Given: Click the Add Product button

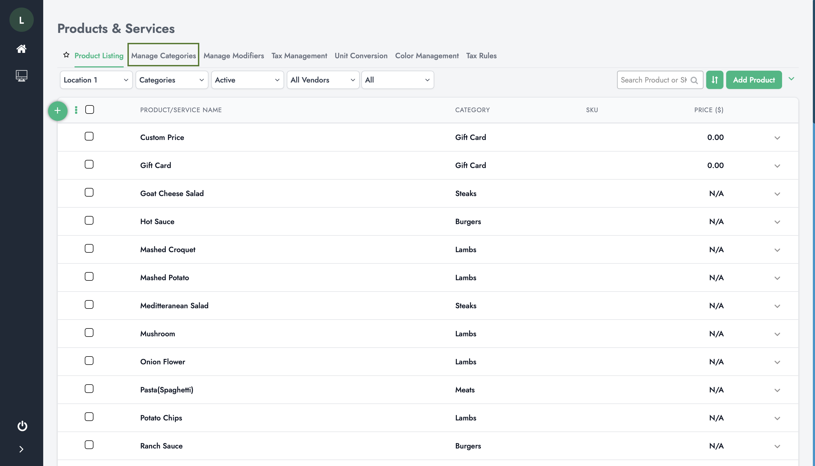Looking at the screenshot, I should click(753, 80).
